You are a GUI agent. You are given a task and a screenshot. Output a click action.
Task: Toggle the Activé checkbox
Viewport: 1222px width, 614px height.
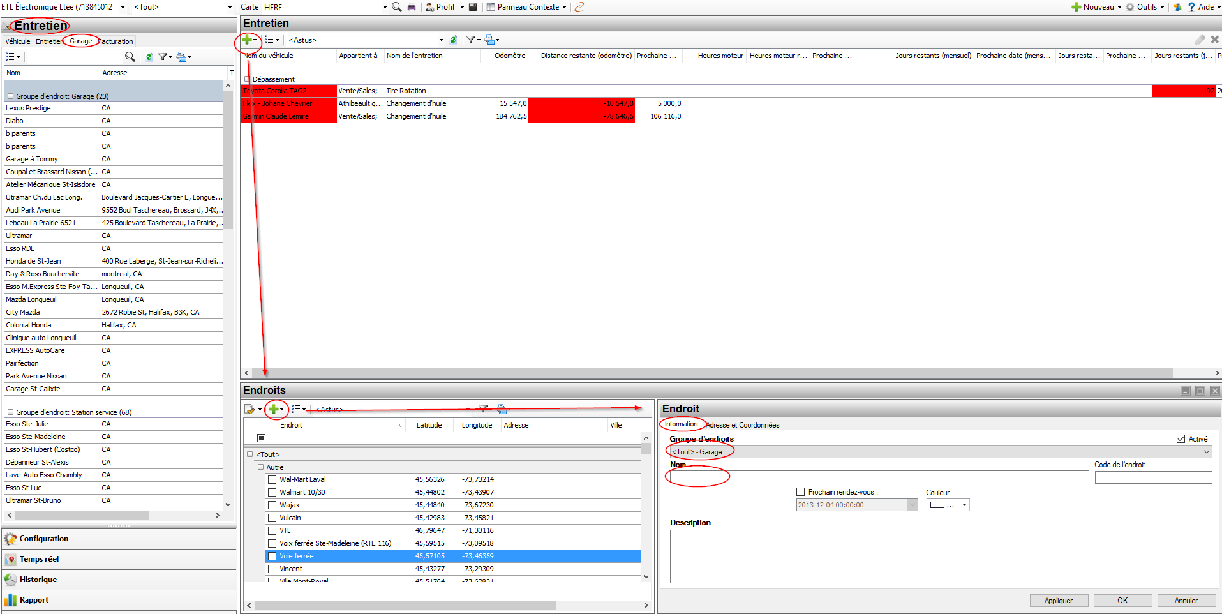point(1181,439)
